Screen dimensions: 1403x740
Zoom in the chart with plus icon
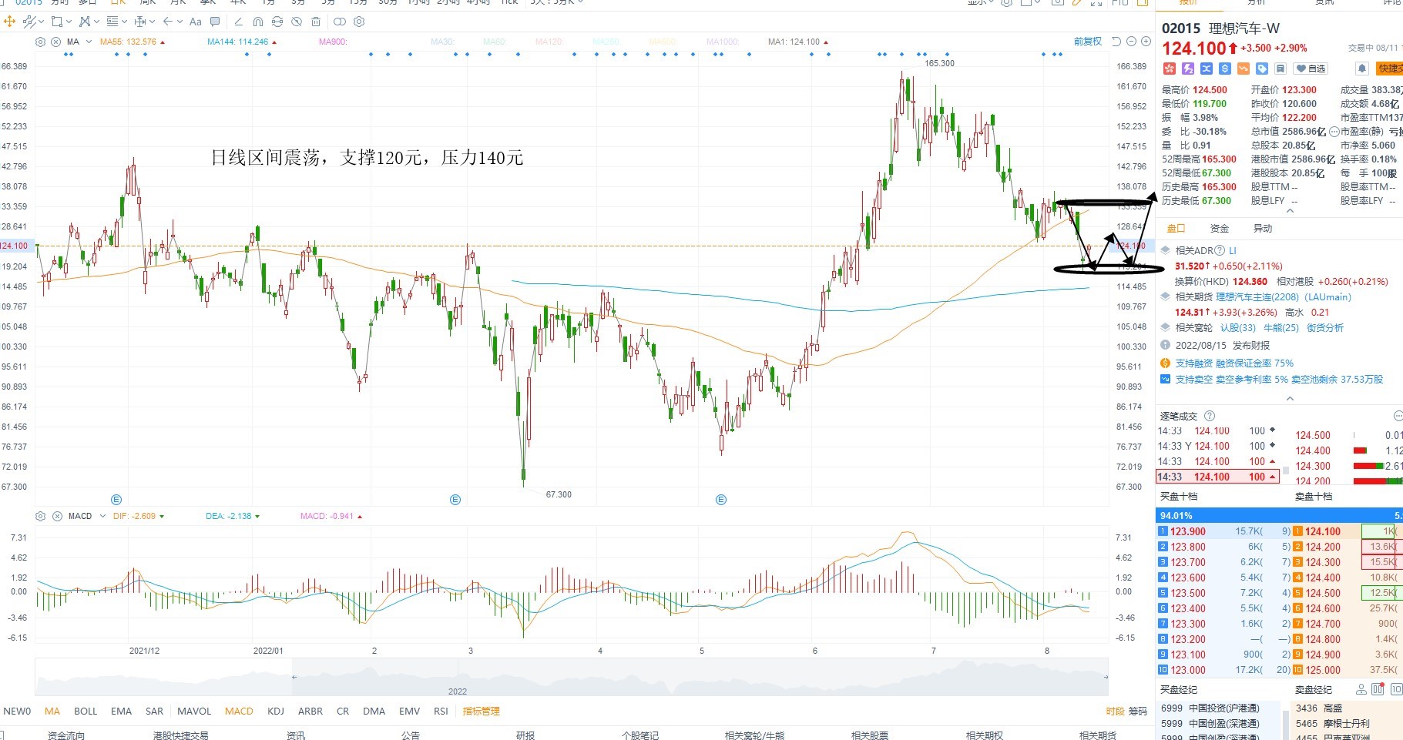pos(1146,42)
